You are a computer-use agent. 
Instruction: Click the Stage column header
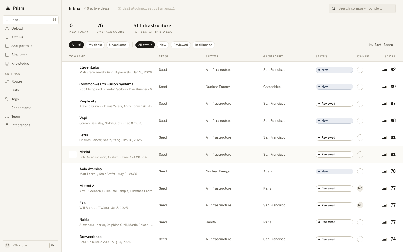[x=164, y=57]
